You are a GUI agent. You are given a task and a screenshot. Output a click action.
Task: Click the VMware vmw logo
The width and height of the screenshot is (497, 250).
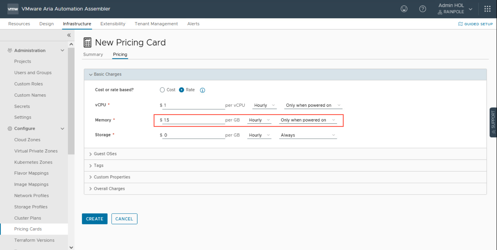point(13,9)
